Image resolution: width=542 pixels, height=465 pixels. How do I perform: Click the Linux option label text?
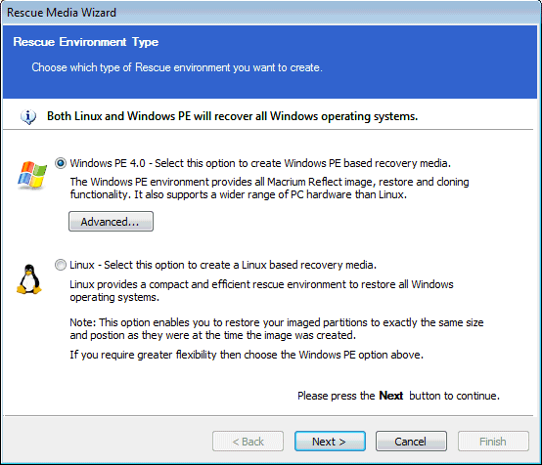pos(223,265)
